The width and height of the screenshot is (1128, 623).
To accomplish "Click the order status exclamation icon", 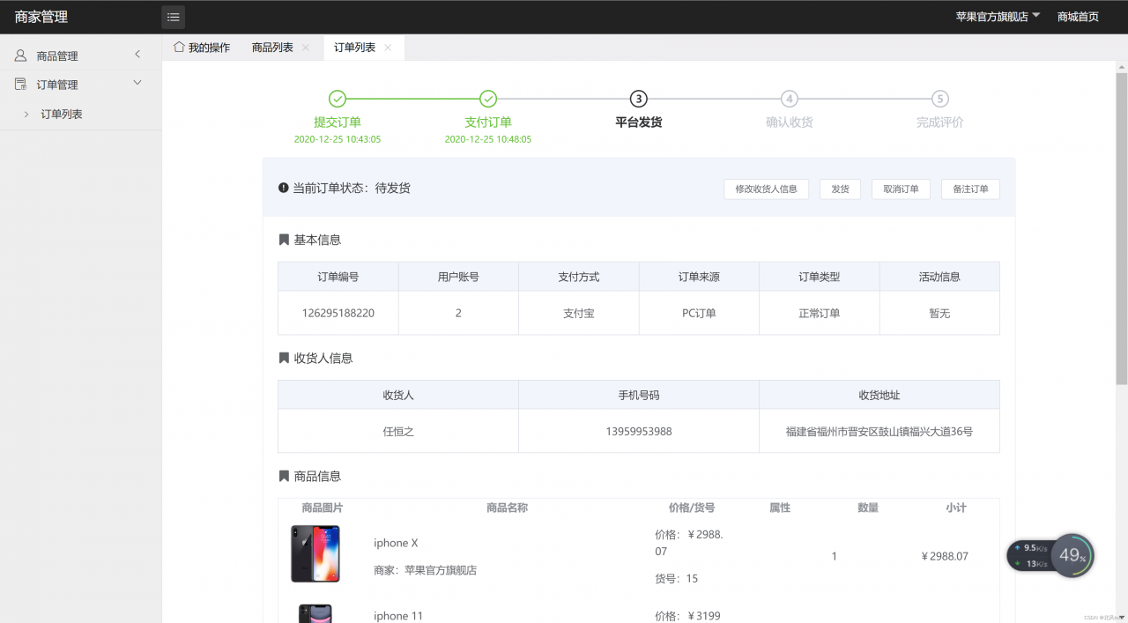I will [x=284, y=188].
